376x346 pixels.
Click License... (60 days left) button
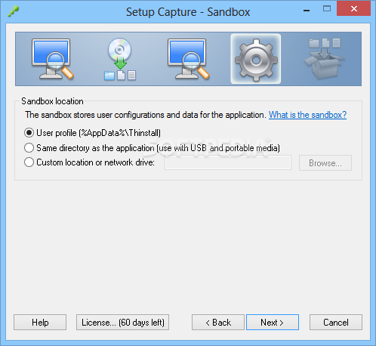pyautogui.click(x=122, y=322)
